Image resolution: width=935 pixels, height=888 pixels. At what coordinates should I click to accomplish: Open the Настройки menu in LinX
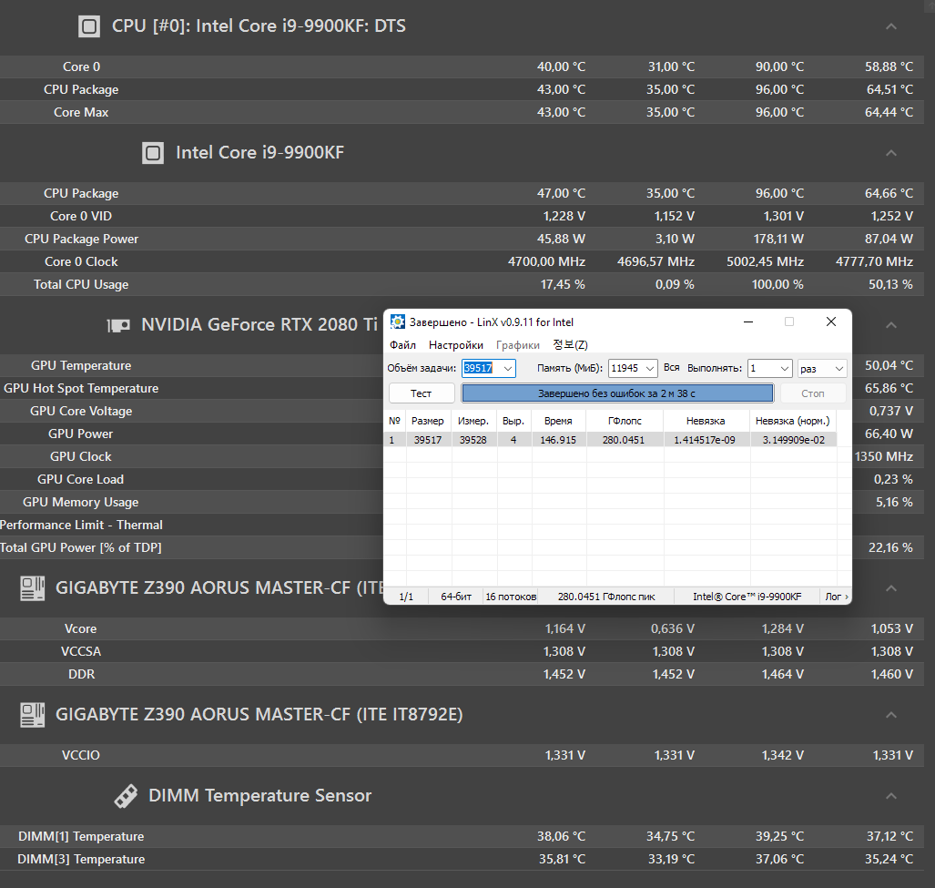point(455,345)
